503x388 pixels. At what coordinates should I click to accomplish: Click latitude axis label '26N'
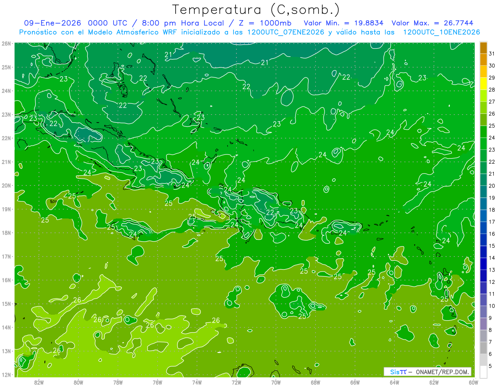(6, 44)
